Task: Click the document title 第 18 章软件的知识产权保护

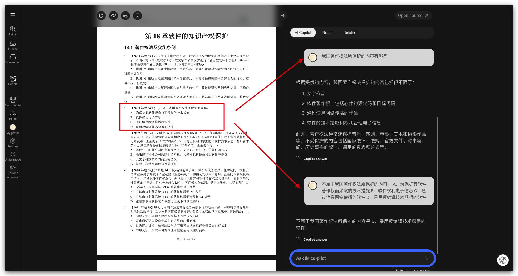Action: (186, 36)
